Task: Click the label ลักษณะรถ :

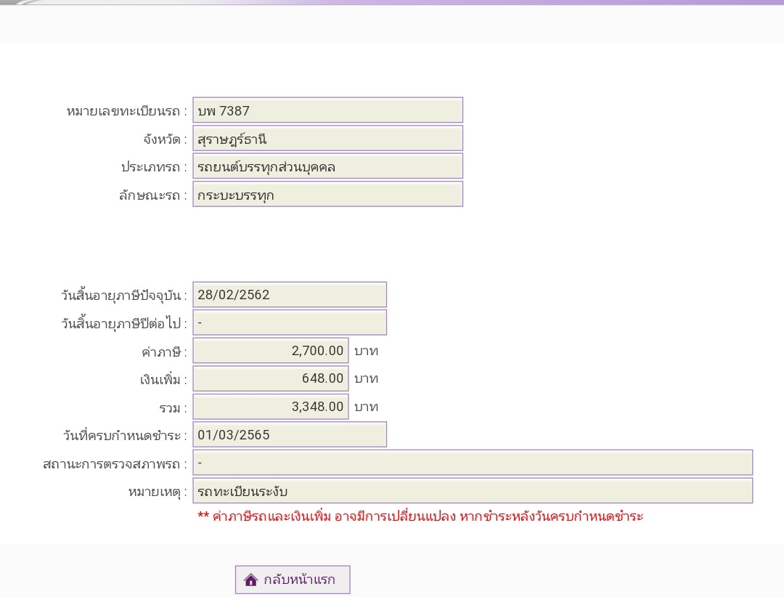Action: [153, 195]
